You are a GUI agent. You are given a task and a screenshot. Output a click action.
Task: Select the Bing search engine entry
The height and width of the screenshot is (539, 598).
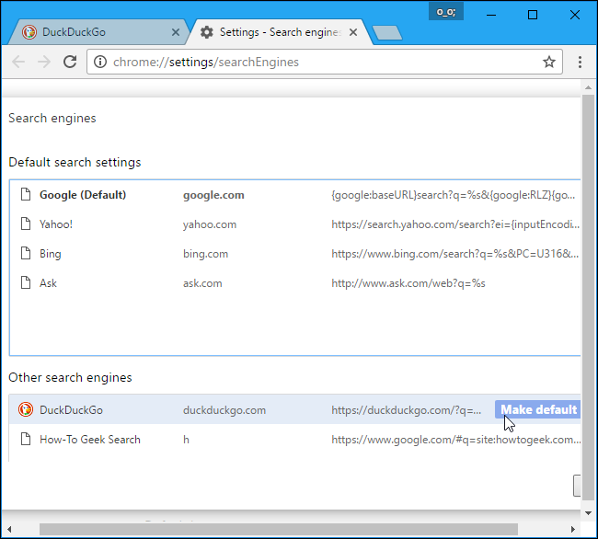coord(184,254)
